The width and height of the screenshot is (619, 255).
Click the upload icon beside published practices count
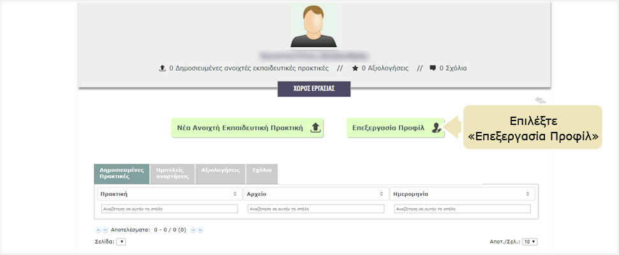pyautogui.click(x=162, y=68)
